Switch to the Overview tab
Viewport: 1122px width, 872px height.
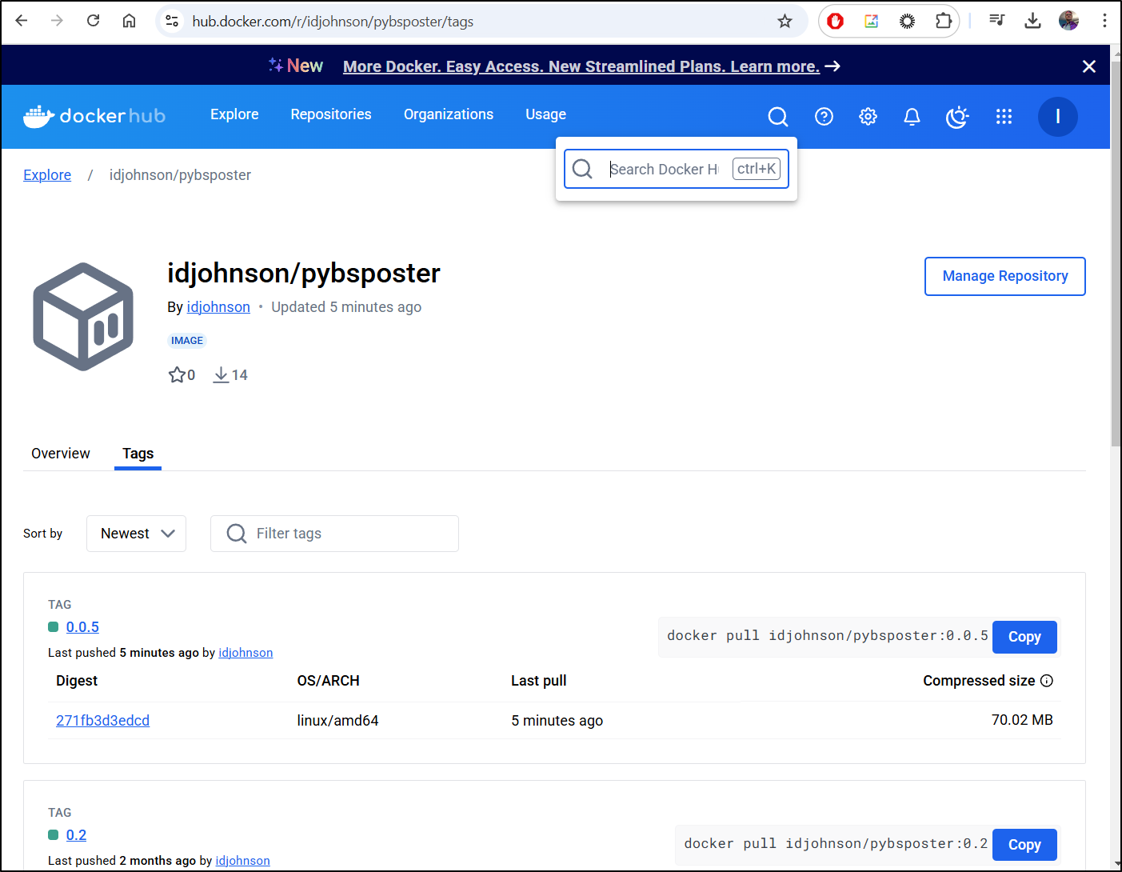click(x=61, y=454)
